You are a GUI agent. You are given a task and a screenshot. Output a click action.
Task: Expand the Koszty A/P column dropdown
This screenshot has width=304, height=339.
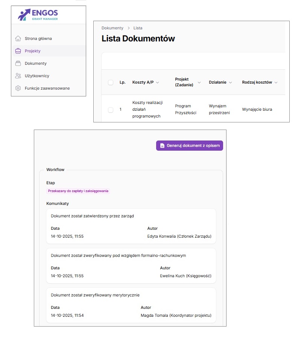coord(157,82)
